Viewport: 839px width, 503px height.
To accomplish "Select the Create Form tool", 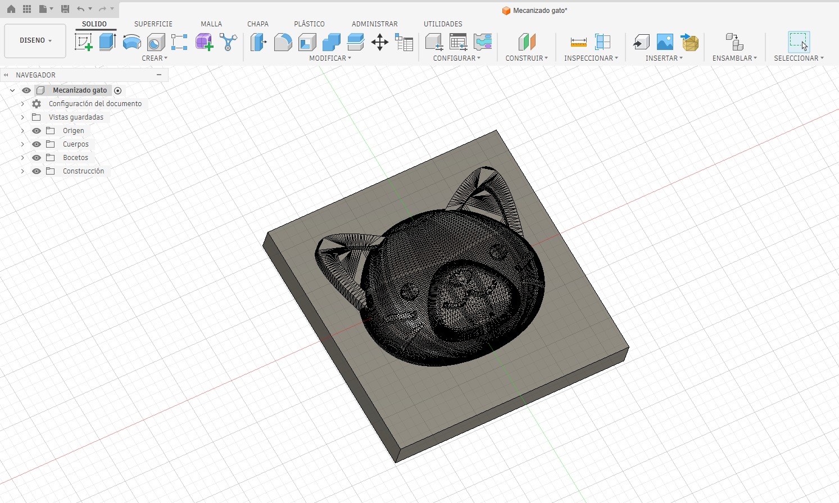I will click(204, 42).
